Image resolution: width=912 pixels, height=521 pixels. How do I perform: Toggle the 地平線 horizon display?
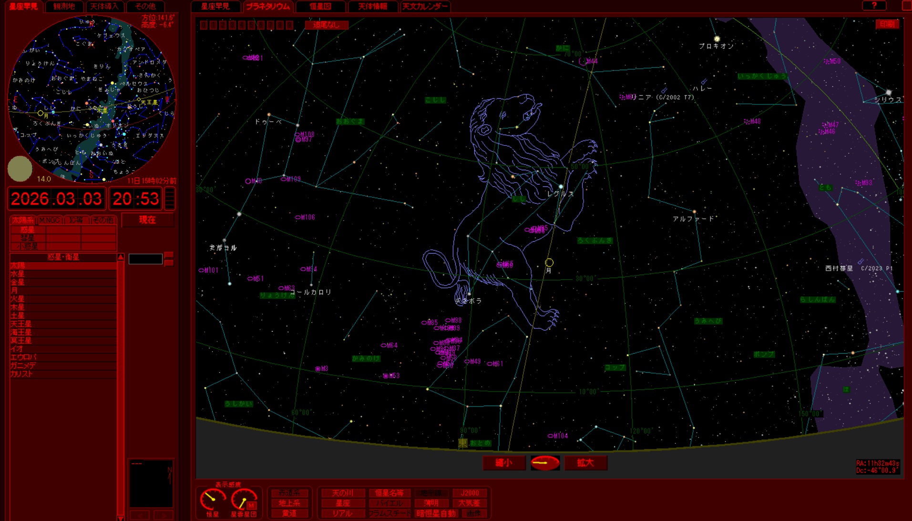tap(430, 493)
